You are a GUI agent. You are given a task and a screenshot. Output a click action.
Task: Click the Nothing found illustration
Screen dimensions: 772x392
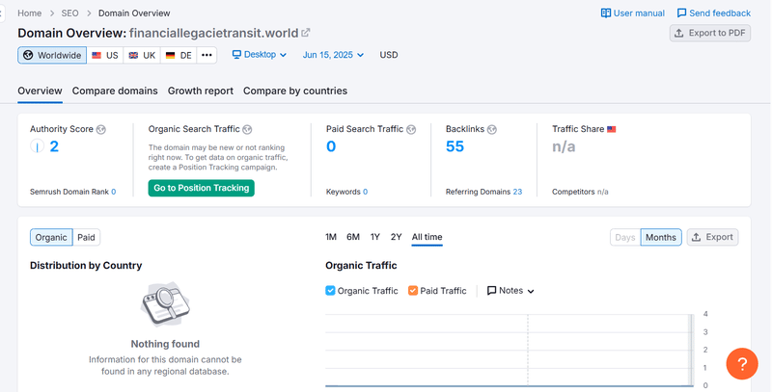[165, 304]
